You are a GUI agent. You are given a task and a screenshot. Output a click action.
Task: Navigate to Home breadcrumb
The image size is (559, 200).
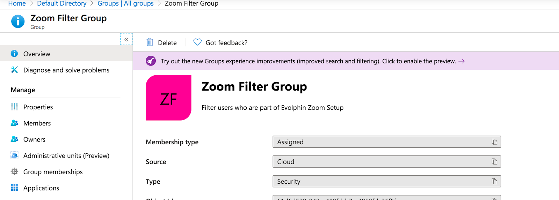tap(17, 3)
